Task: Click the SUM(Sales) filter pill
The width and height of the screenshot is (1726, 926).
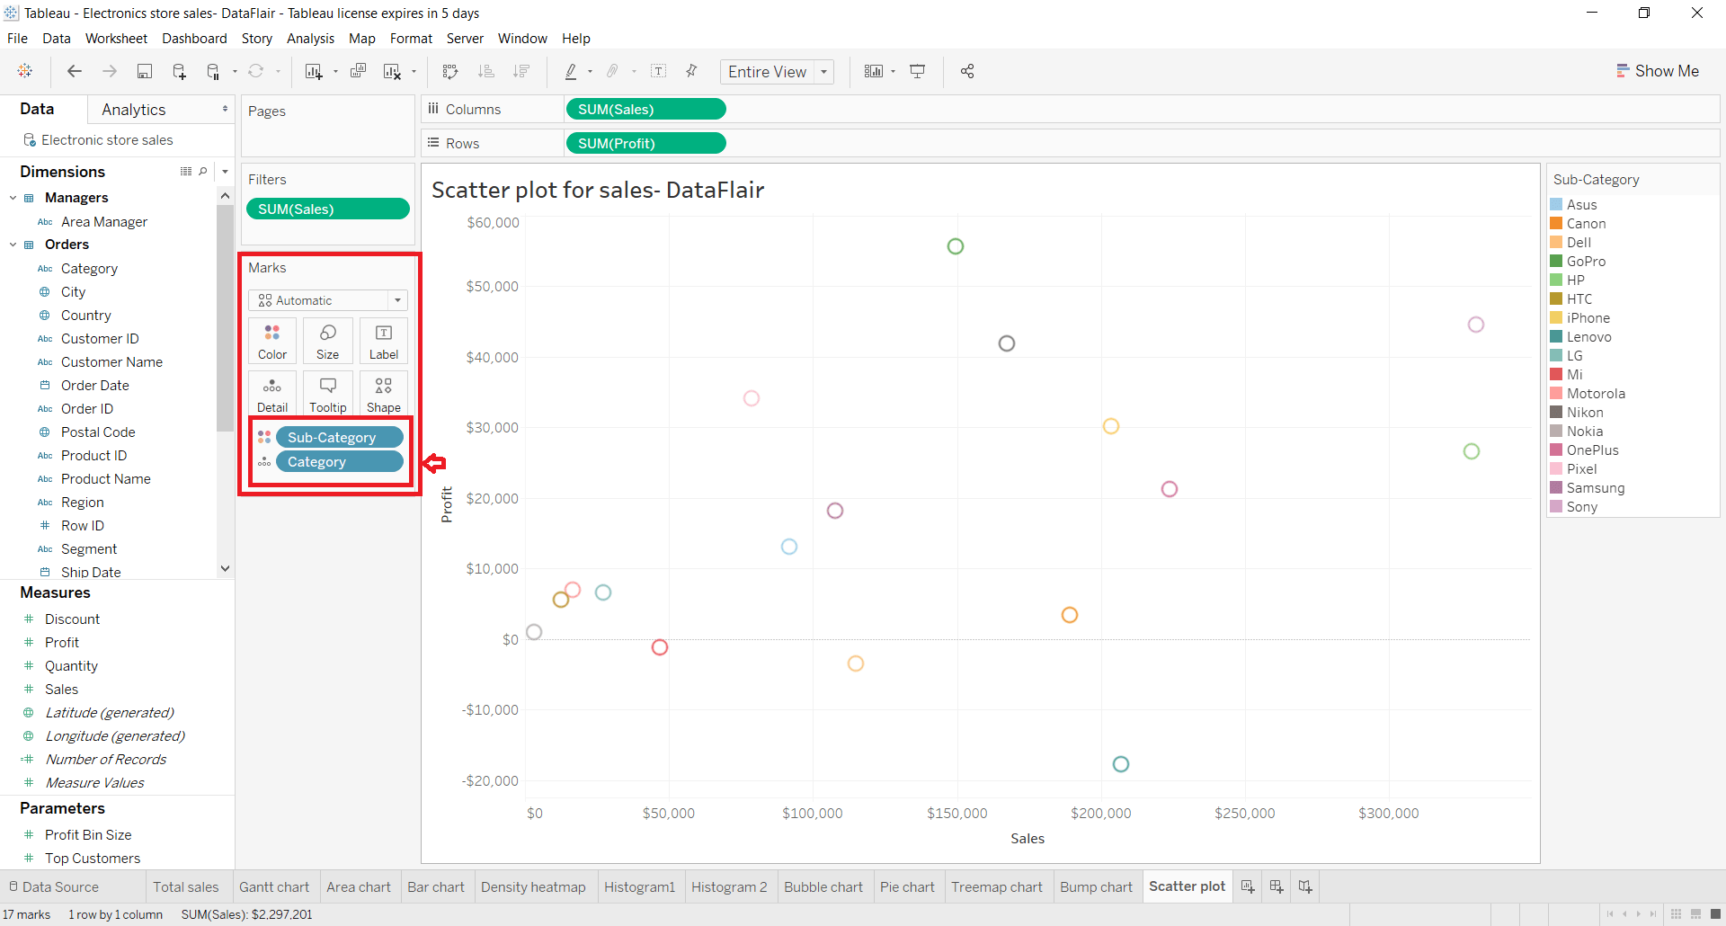Action: 327,209
